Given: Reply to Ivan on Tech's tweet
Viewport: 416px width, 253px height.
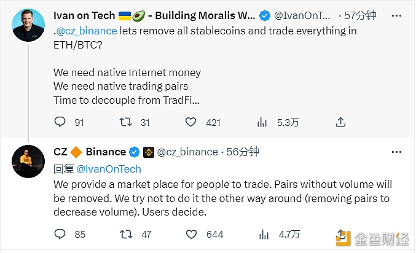Looking at the screenshot, I should pyautogui.click(x=60, y=122).
